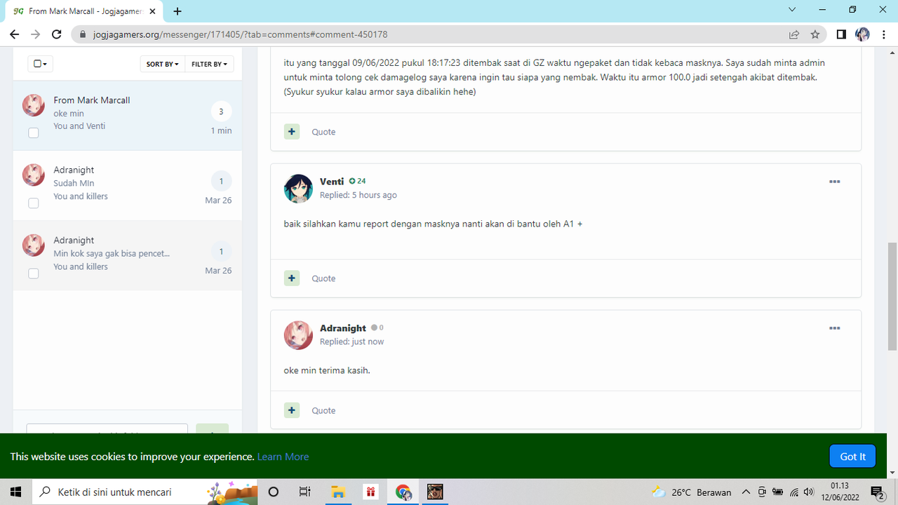Open the tab search chevron in title bar
The image size is (898, 505).
coord(792,10)
